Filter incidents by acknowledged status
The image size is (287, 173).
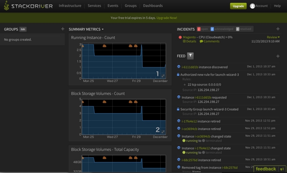[x=222, y=29]
